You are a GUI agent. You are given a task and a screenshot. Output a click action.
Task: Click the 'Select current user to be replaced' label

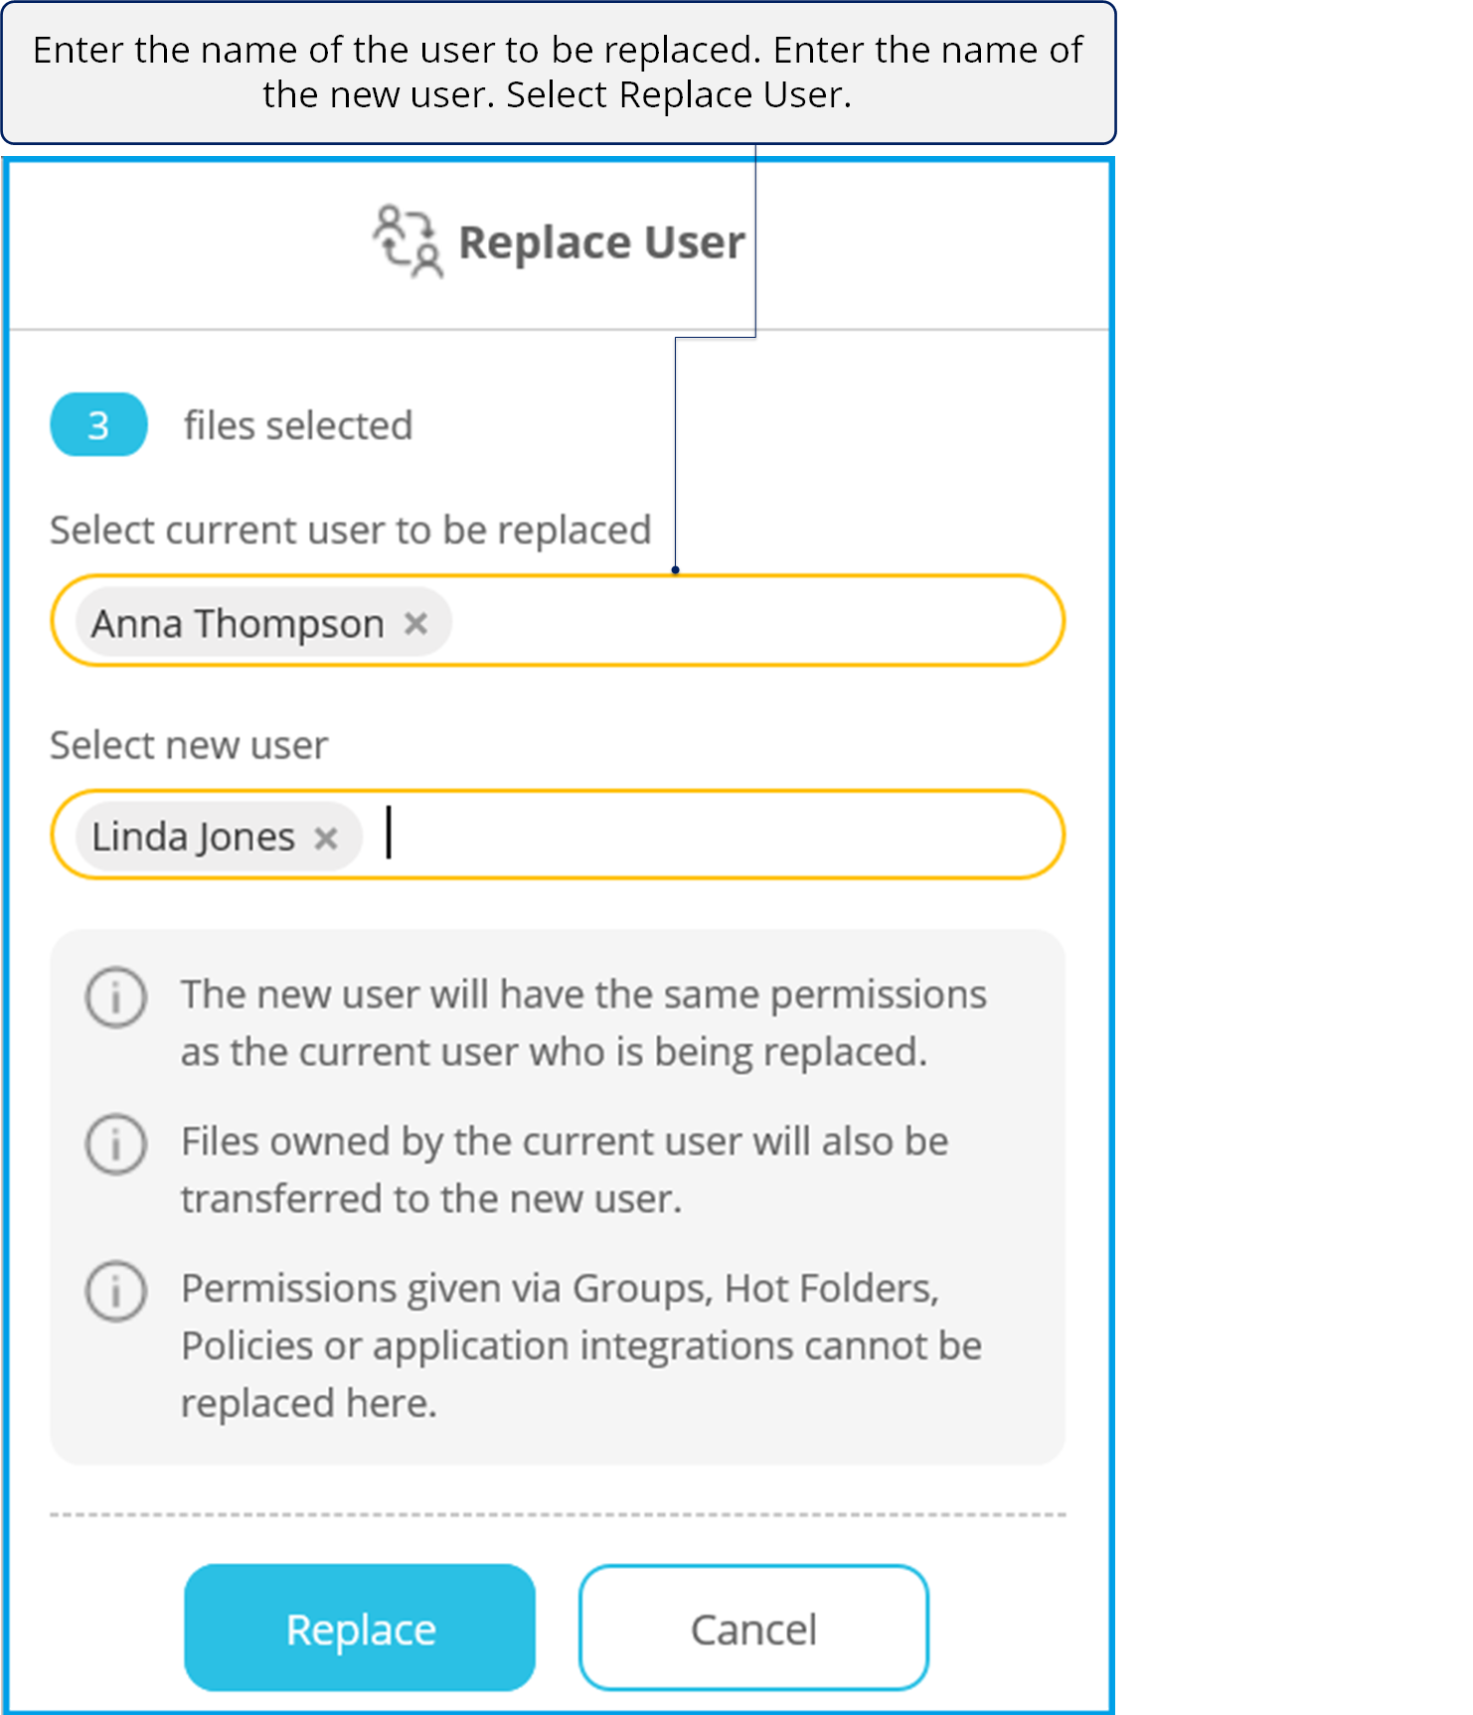(351, 531)
